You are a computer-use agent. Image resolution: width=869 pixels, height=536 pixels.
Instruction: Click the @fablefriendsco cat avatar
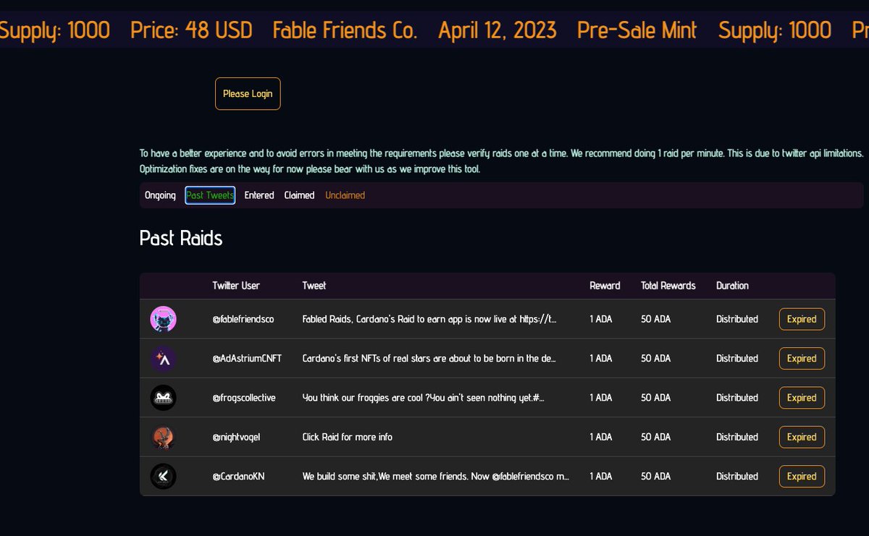[163, 319]
